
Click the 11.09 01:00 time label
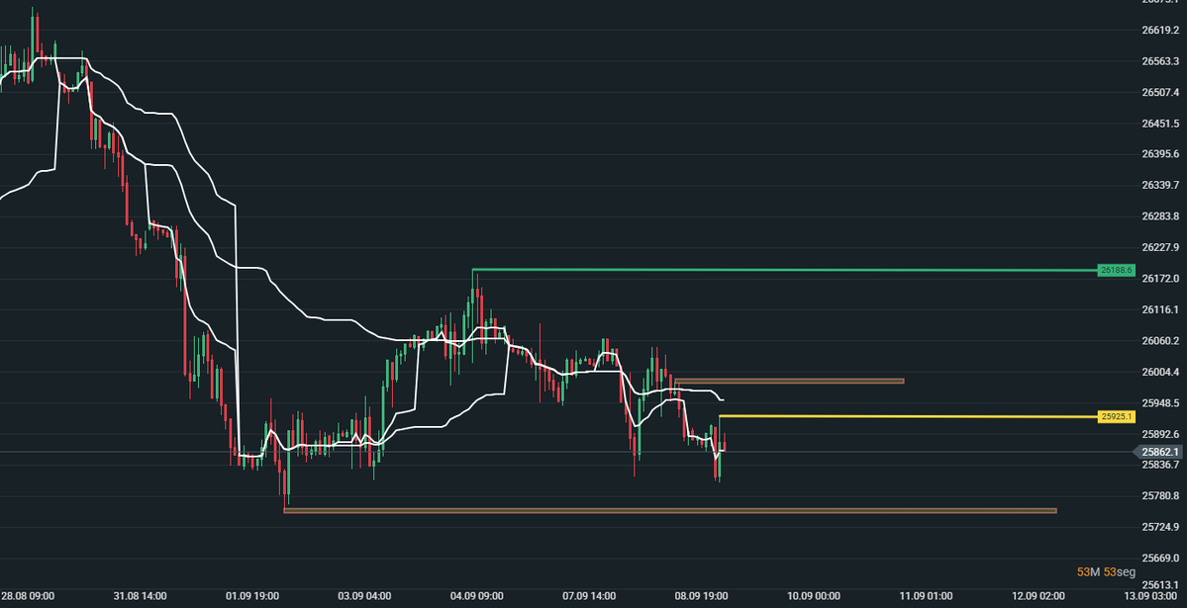click(926, 596)
